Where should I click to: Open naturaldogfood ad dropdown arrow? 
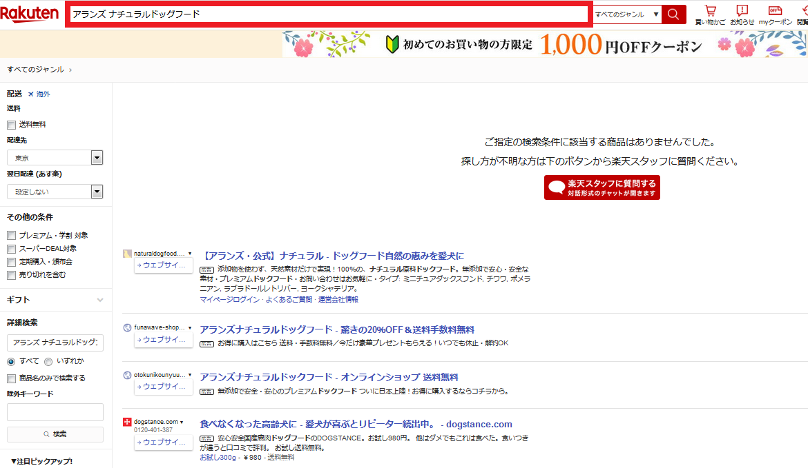coord(190,254)
